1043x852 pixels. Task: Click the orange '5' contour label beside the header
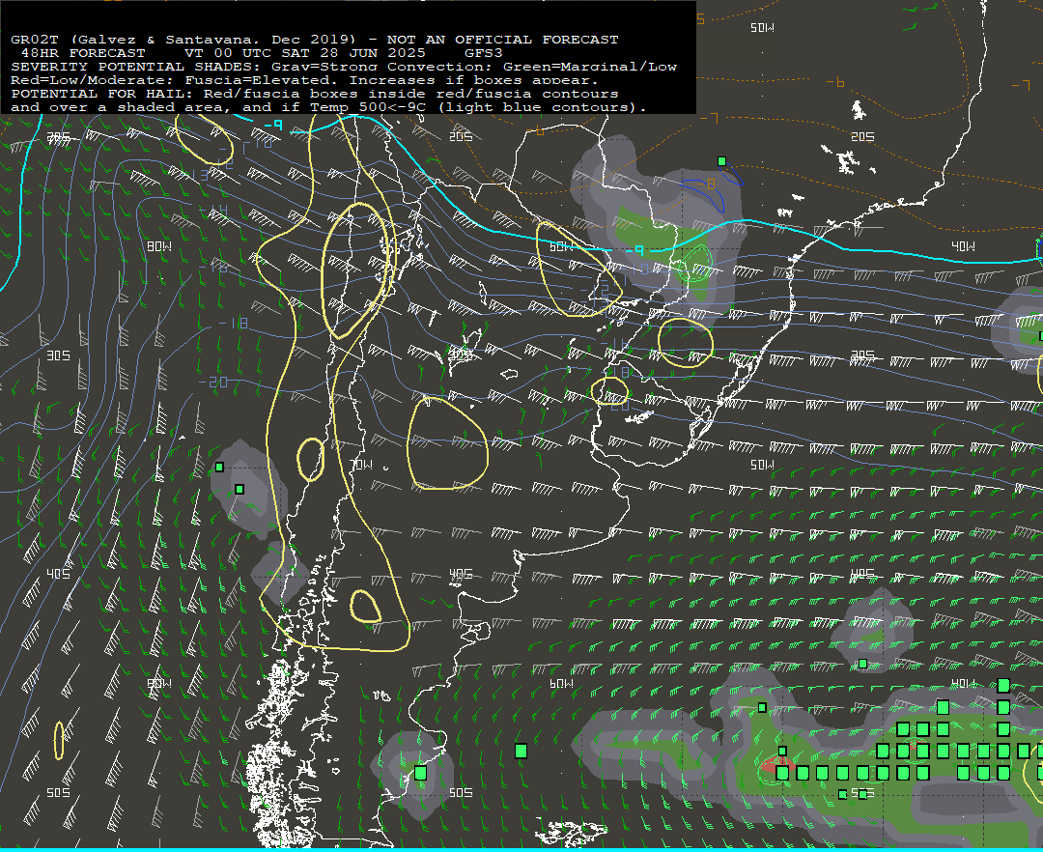click(700, 19)
